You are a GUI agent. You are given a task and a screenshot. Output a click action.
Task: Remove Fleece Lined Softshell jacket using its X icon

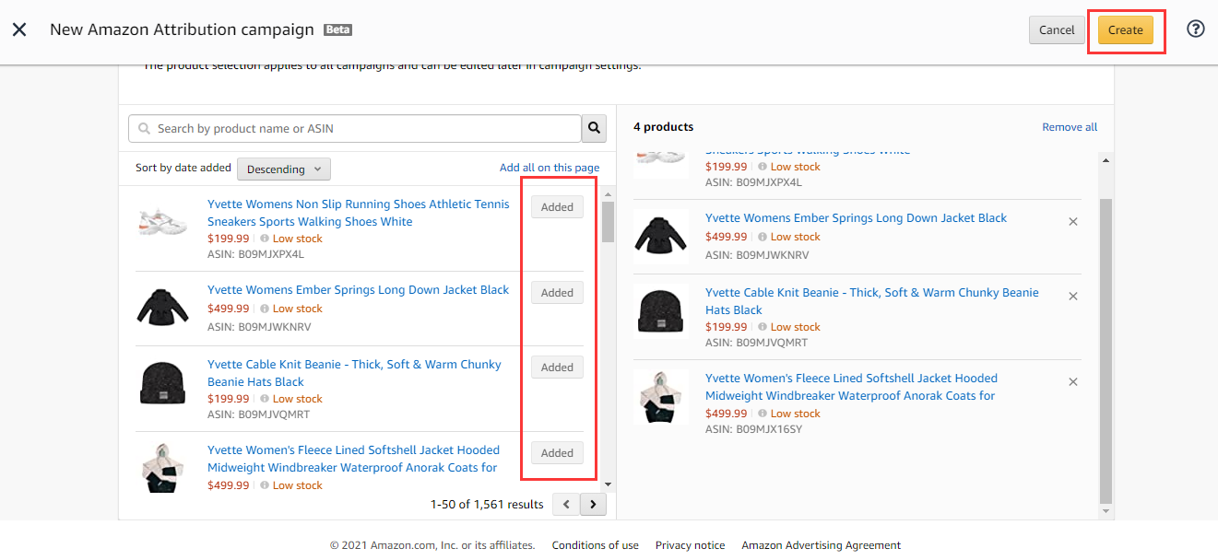click(1072, 380)
